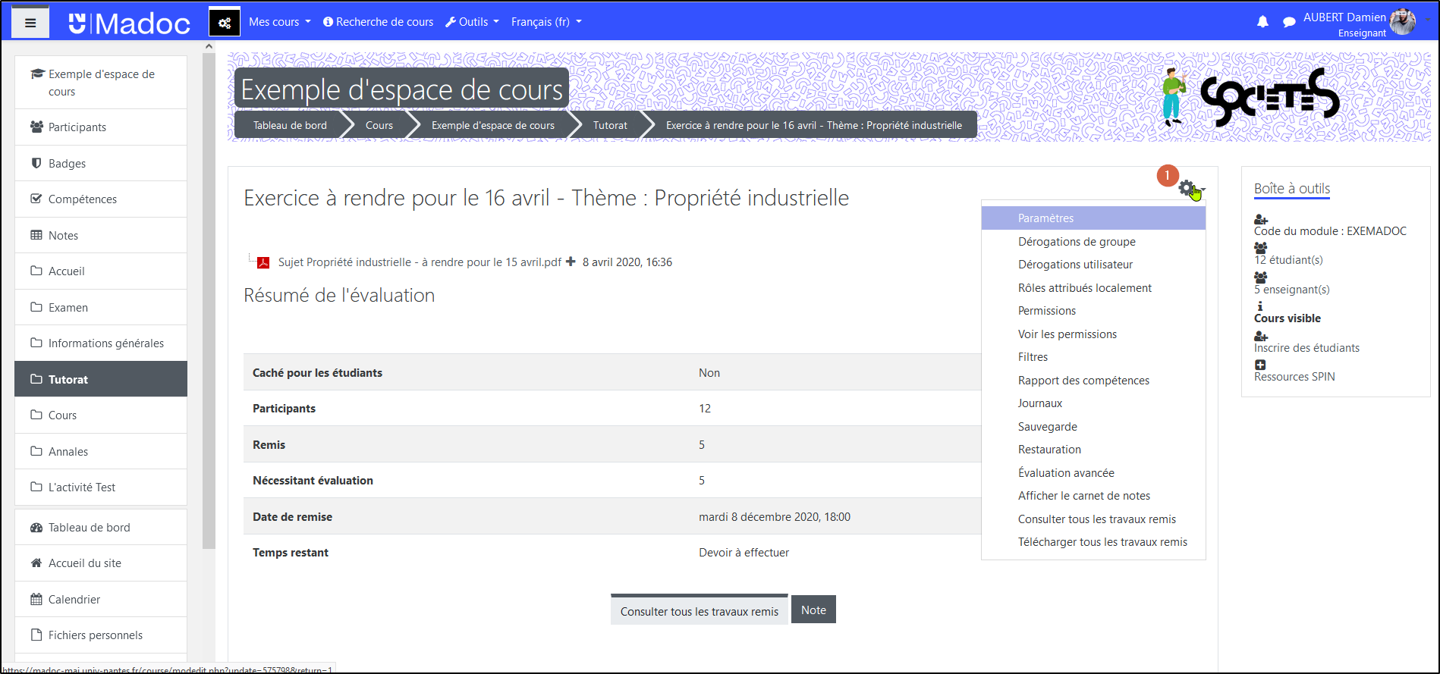This screenshot has height=674, width=1440.
Task: Click the hamburger menu toggle button
Action: [x=30, y=23]
